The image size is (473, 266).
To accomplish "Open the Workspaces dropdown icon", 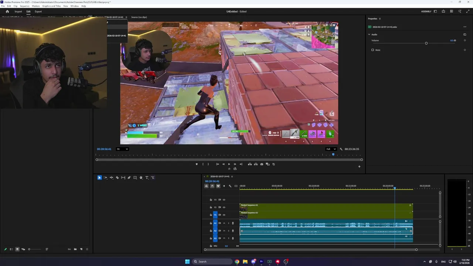I will (x=435, y=11).
